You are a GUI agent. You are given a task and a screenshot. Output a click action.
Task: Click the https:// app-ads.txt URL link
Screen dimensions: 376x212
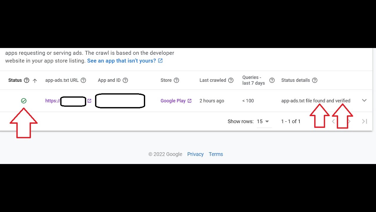[x=53, y=101]
